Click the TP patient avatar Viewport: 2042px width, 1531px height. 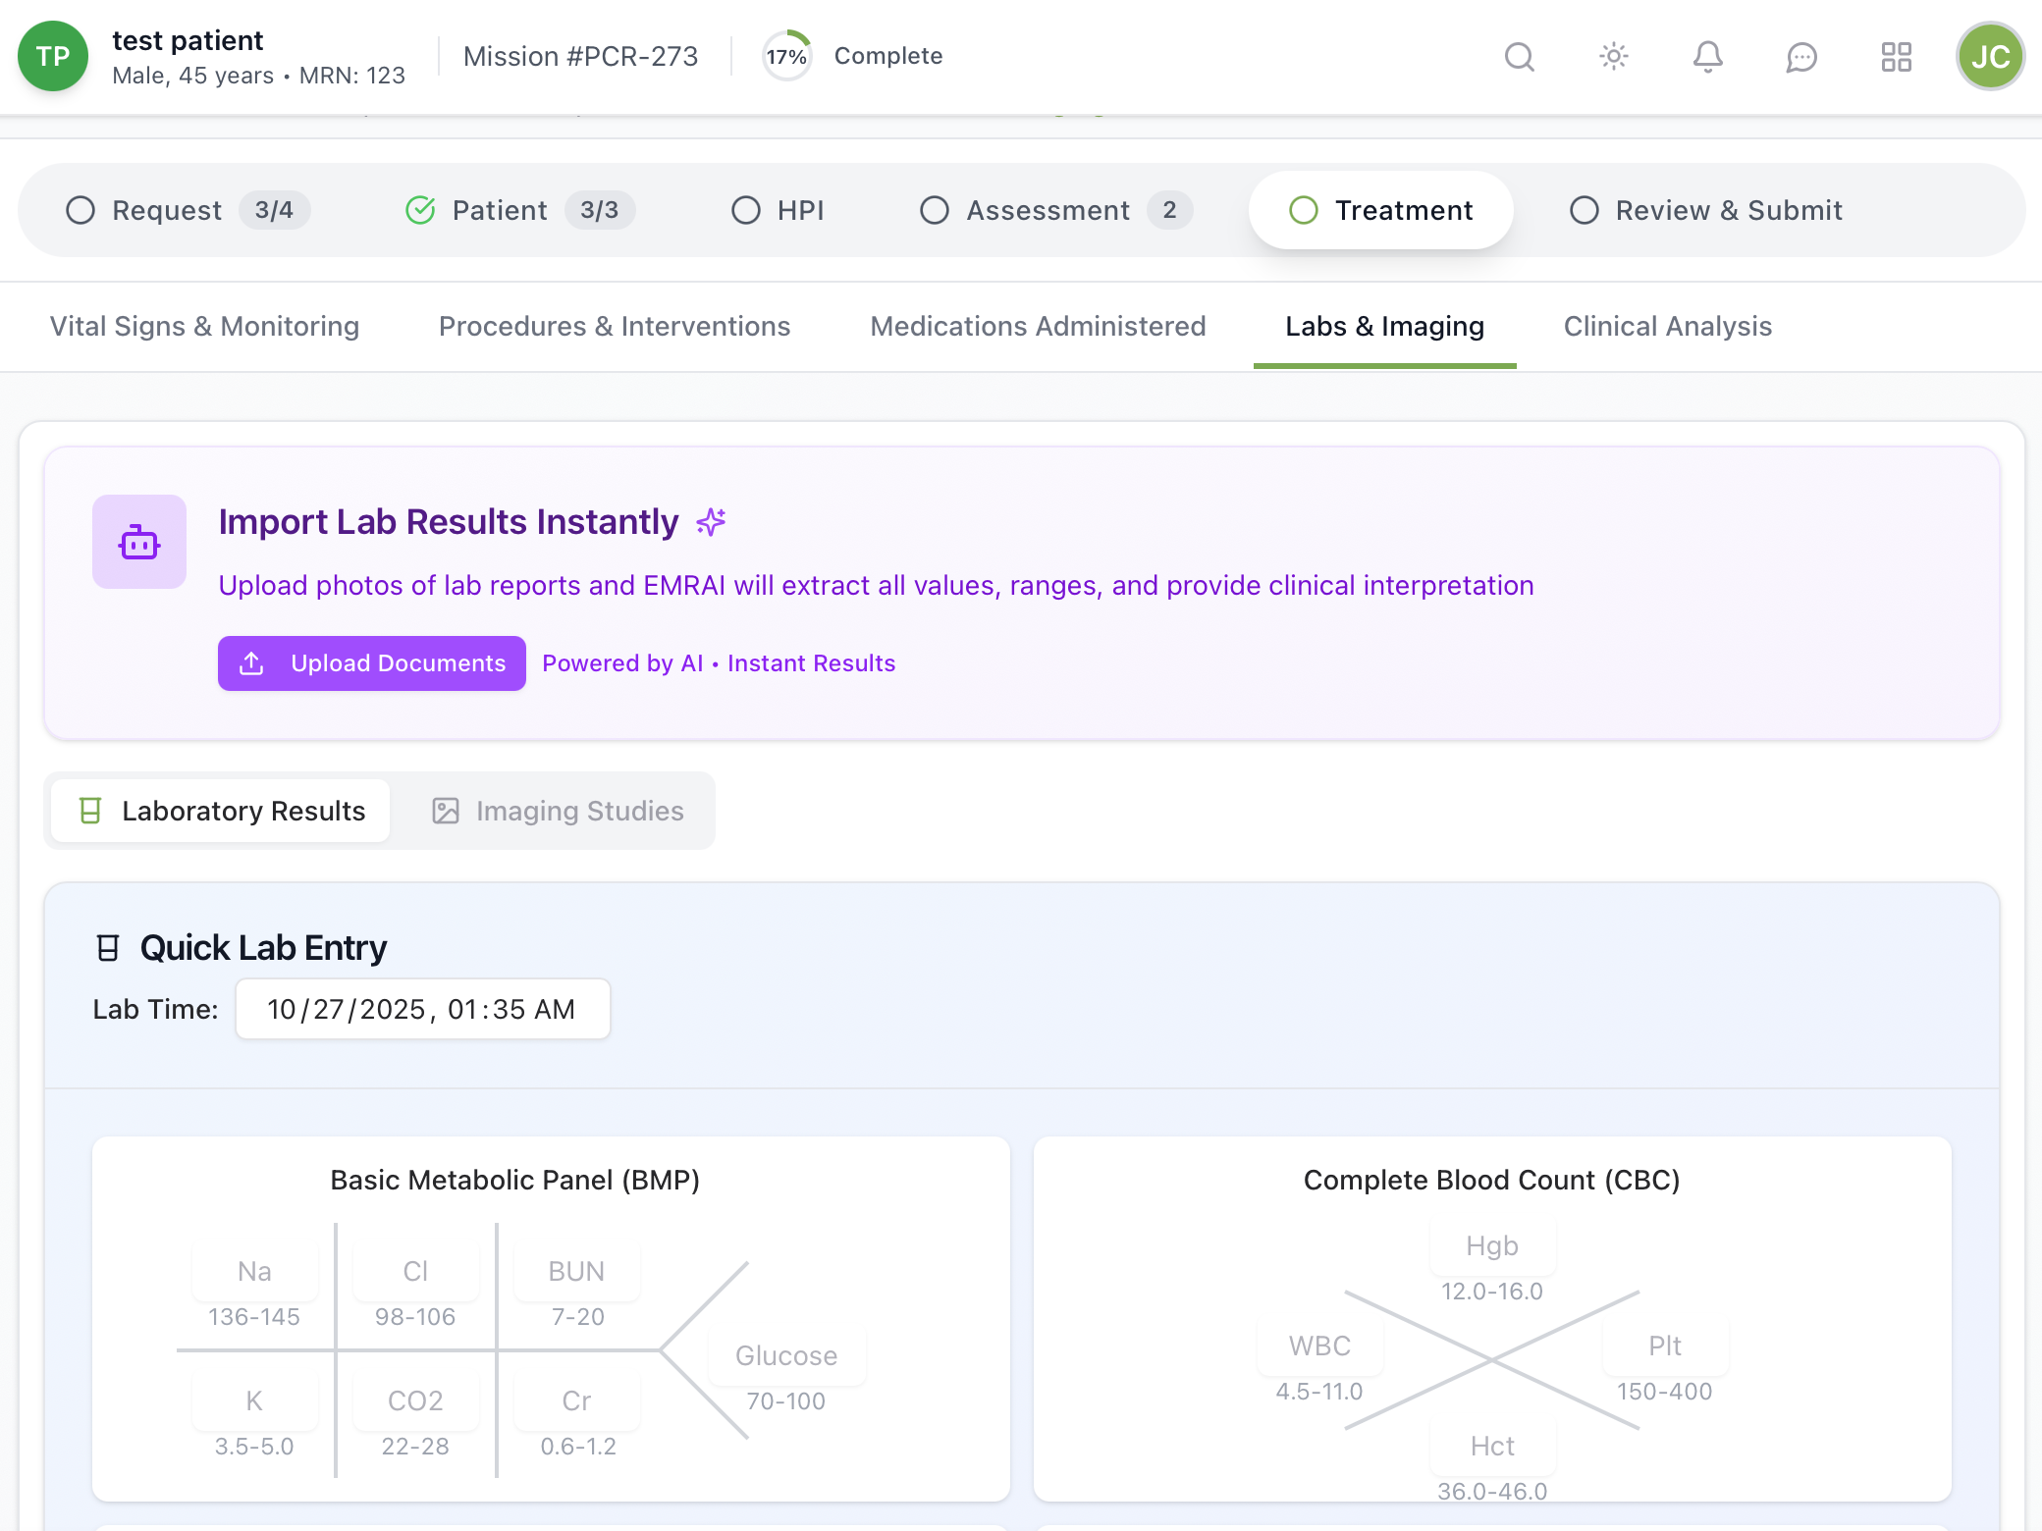coord(53,57)
